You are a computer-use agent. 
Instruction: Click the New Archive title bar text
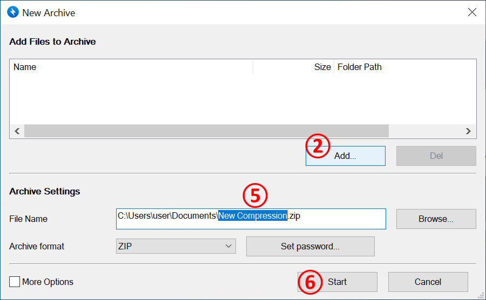(x=49, y=12)
